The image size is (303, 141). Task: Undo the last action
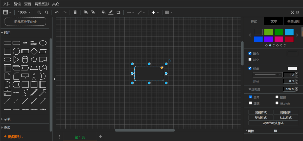pos(57,13)
